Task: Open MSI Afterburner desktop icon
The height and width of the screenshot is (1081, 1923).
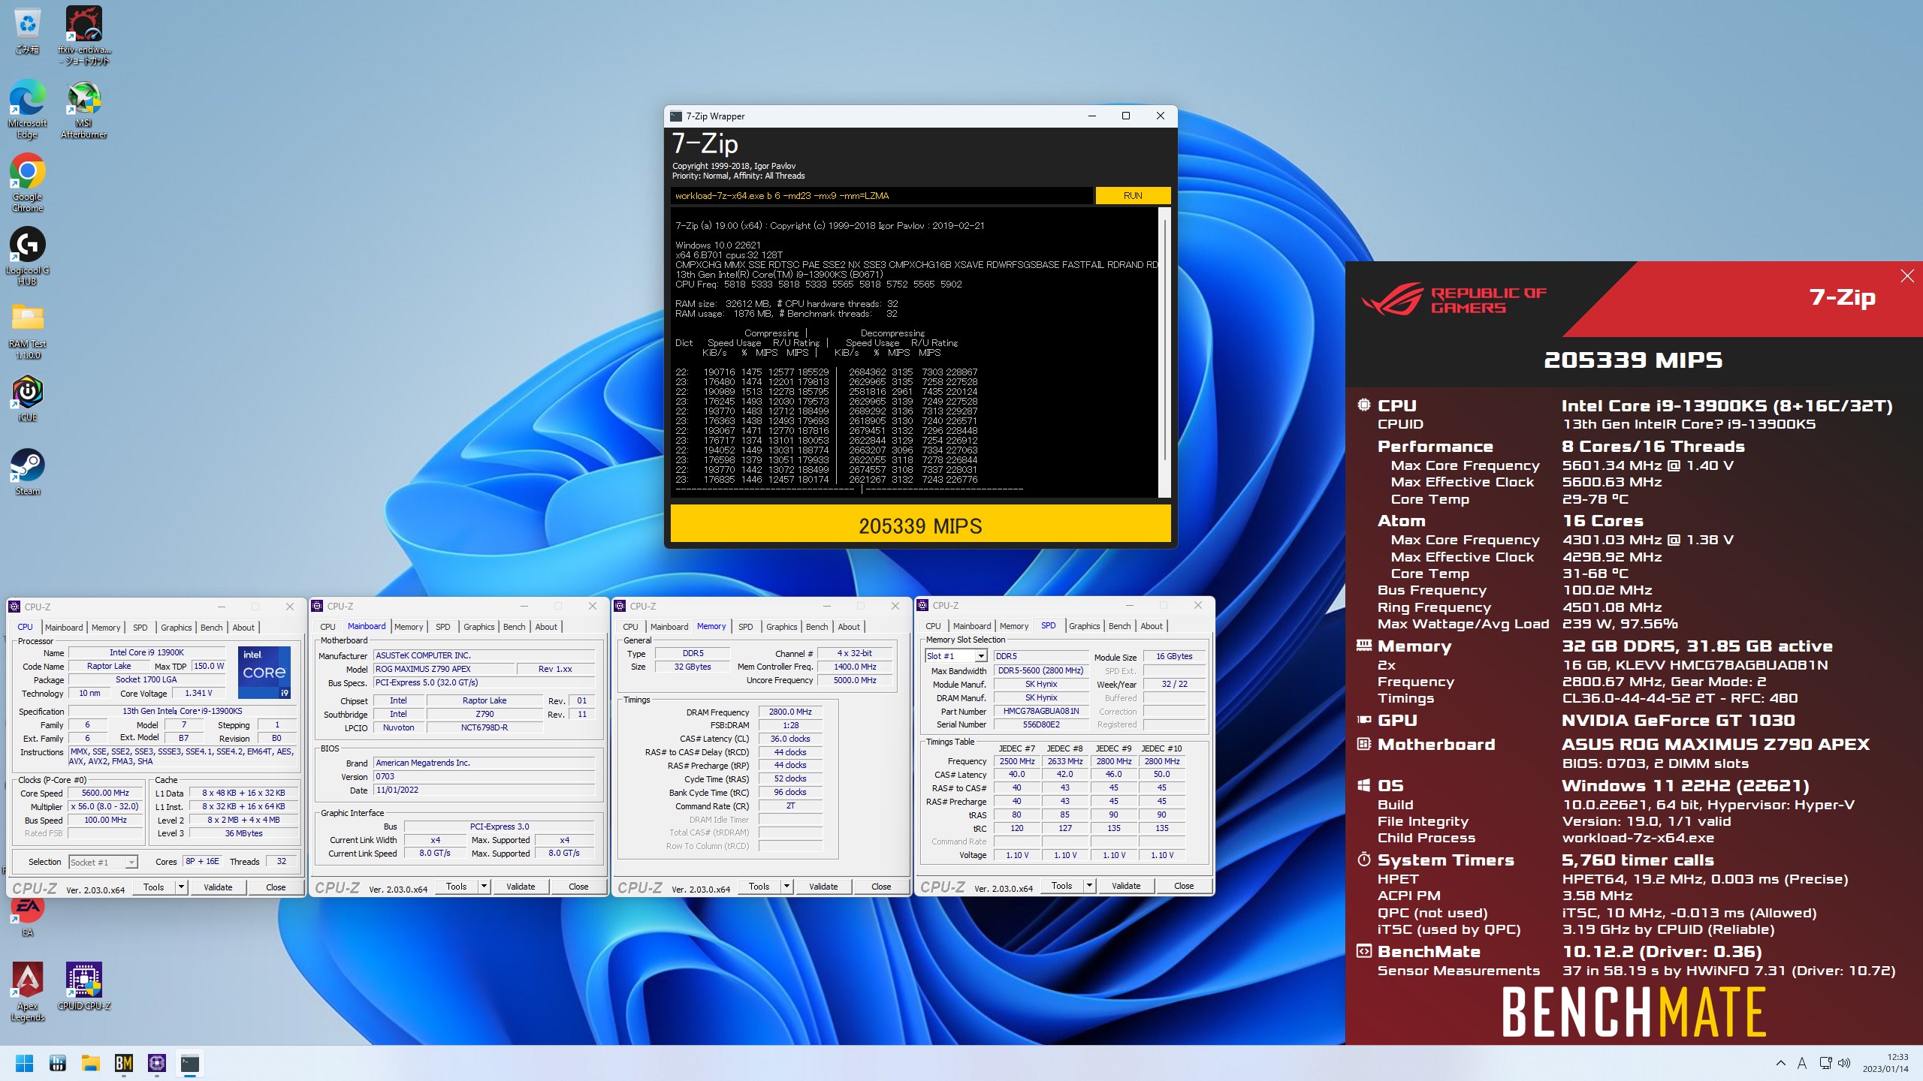Action: tap(84, 110)
